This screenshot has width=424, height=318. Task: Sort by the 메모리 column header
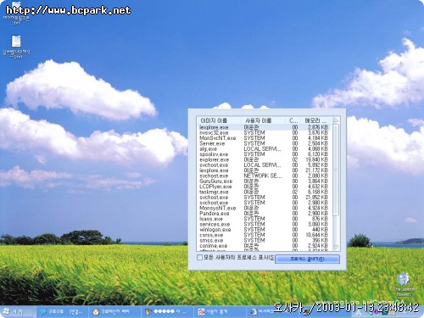pos(317,120)
